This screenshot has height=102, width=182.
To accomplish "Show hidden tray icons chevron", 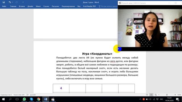I will coord(140,99).
